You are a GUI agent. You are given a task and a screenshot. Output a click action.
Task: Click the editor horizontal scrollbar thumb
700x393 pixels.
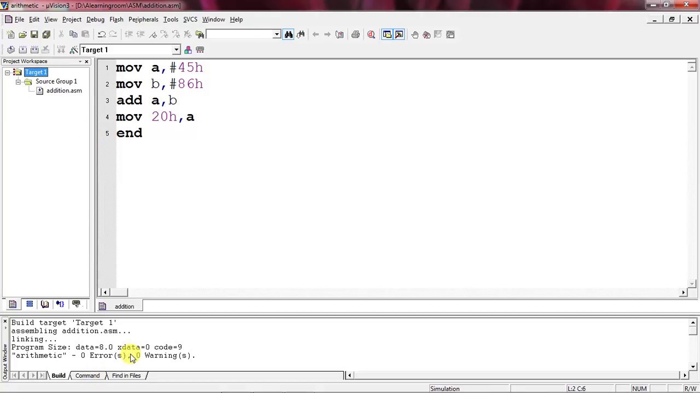click(119, 293)
